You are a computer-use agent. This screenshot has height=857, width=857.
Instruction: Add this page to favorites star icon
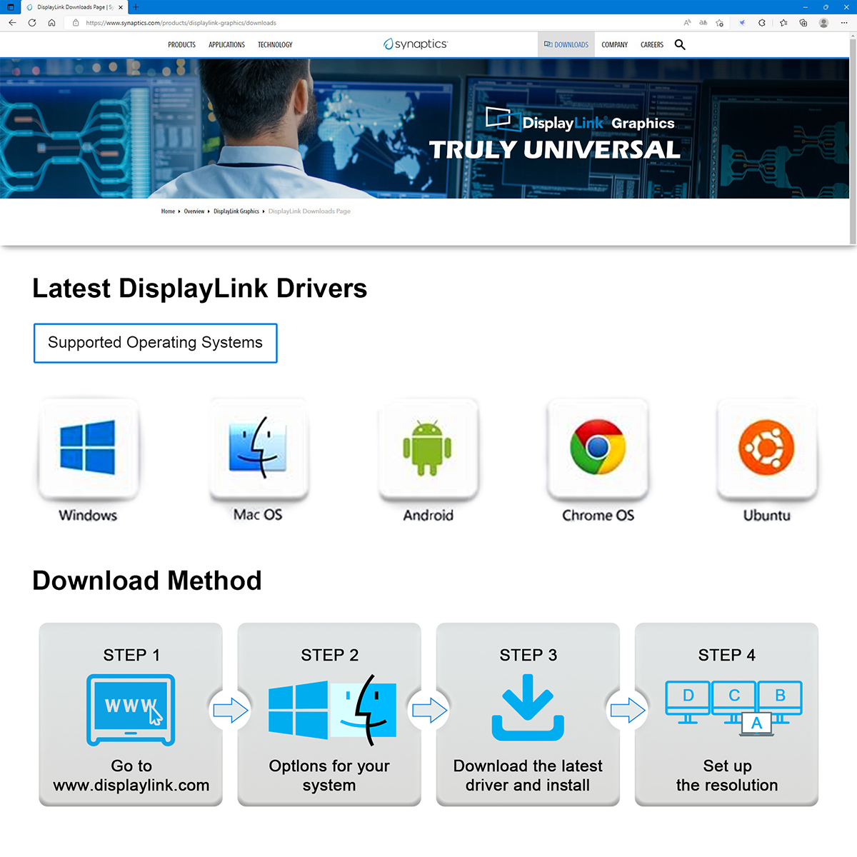point(719,23)
